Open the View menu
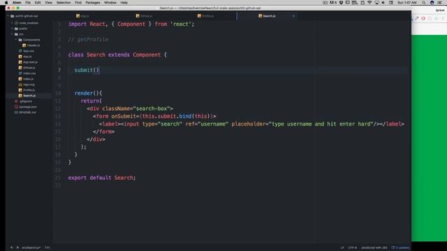Image resolution: width=447 pixels, height=251 pixels. [48, 3]
